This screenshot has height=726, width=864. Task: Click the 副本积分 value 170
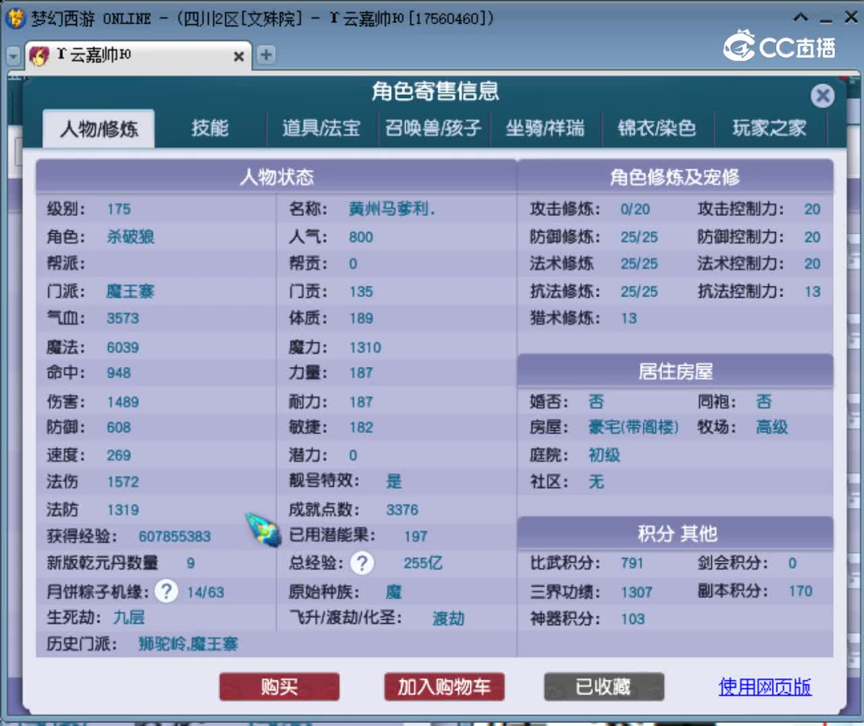point(801,591)
